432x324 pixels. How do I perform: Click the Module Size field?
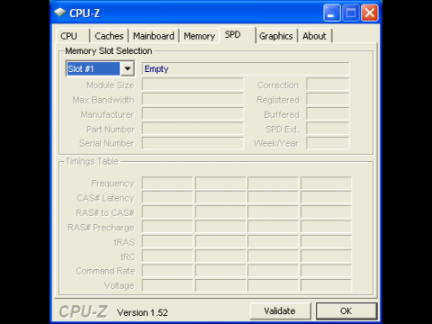coord(193,85)
